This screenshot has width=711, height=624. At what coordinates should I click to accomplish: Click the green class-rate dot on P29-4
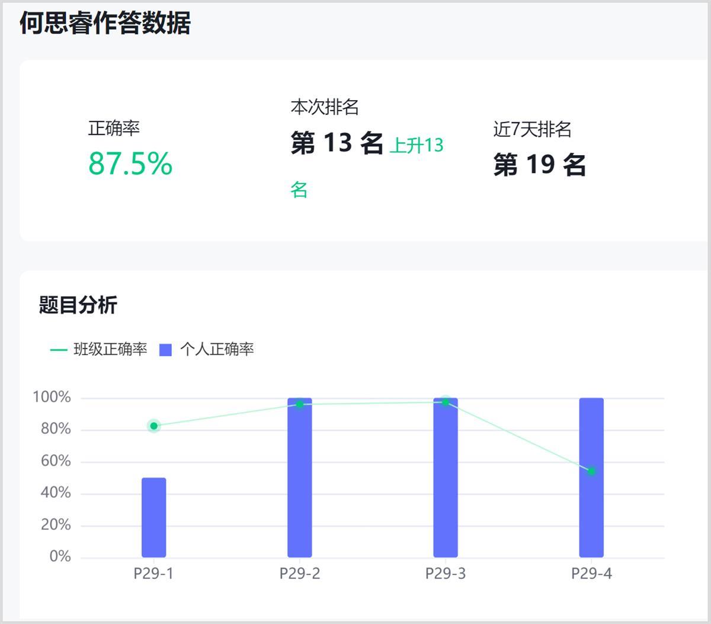[591, 471]
